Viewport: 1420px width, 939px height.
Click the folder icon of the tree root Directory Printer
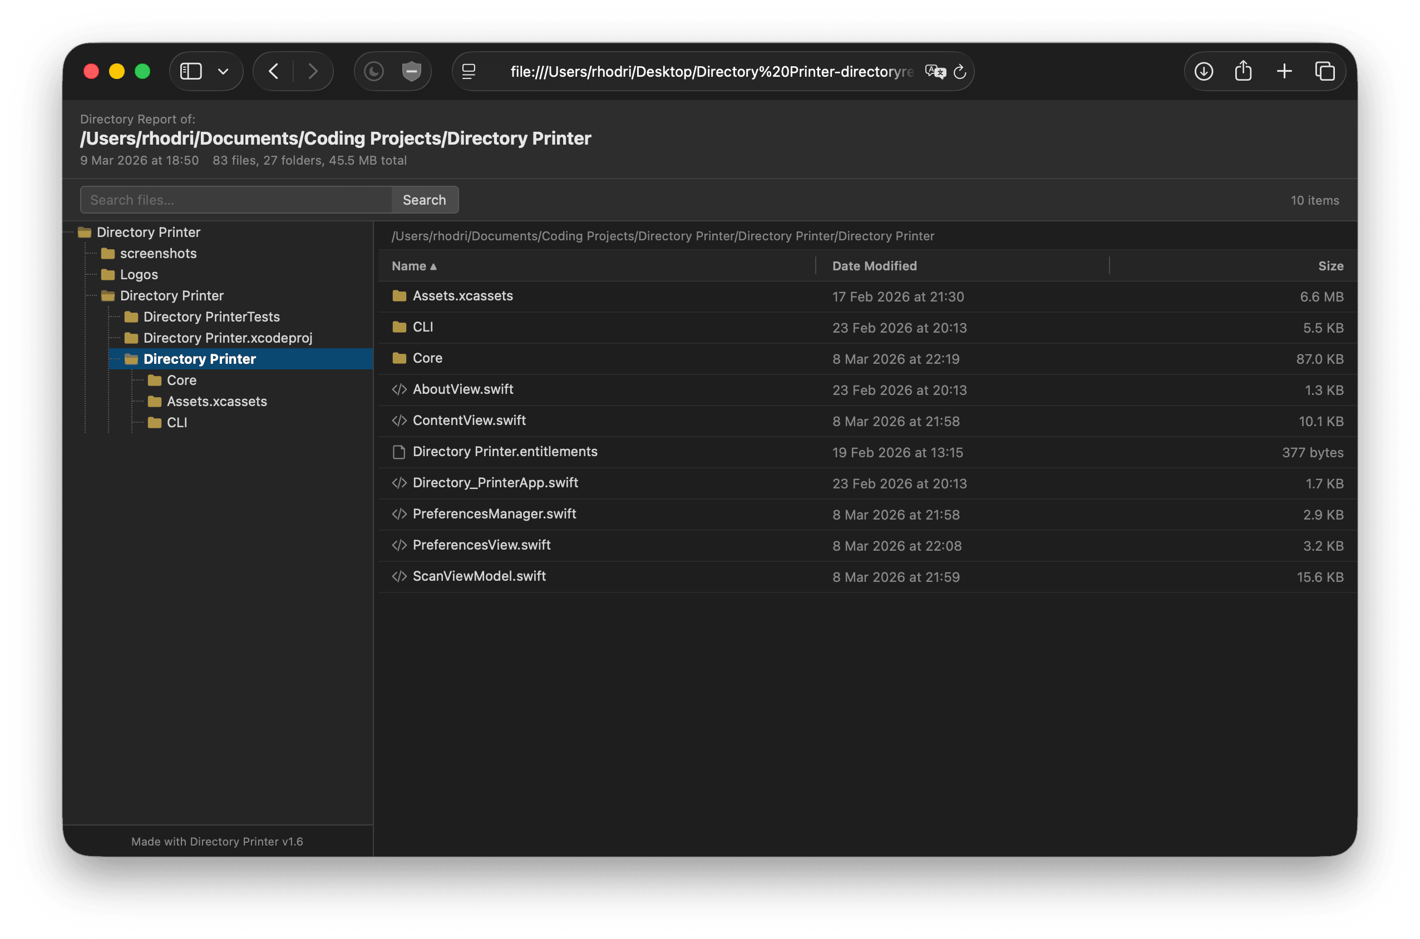click(85, 232)
